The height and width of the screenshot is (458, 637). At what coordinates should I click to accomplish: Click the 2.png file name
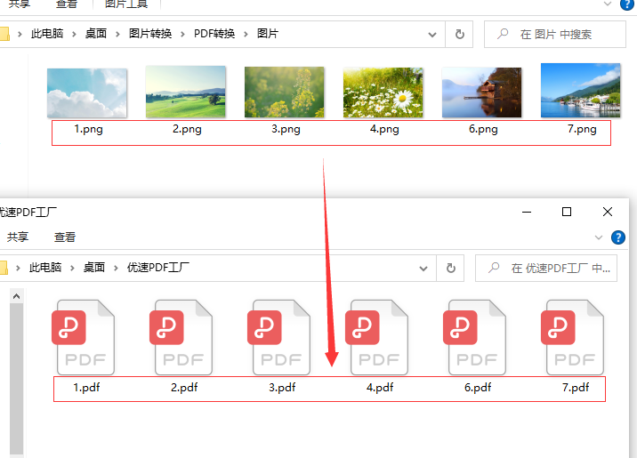[x=187, y=129]
